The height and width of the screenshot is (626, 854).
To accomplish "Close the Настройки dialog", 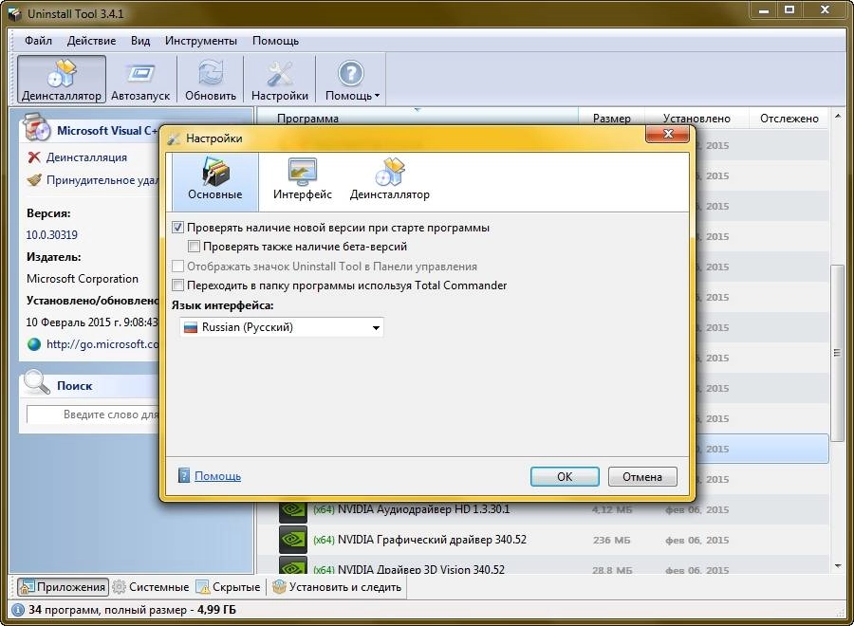I will (668, 134).
